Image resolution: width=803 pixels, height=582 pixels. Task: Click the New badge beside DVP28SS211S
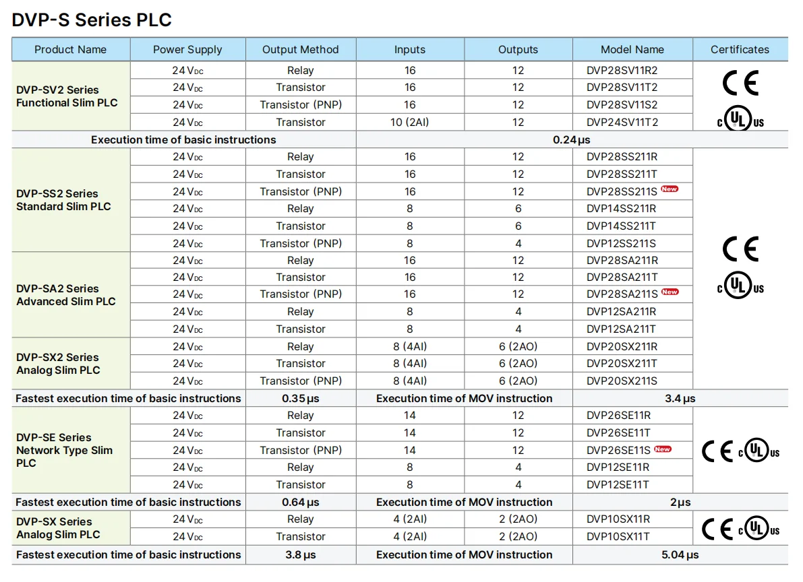pyautogui.click(x=669, y=190)
